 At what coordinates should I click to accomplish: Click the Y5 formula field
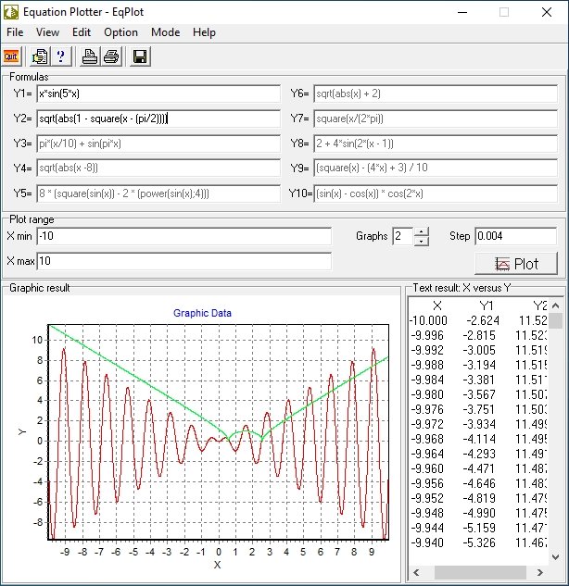(x=158, y=193)
